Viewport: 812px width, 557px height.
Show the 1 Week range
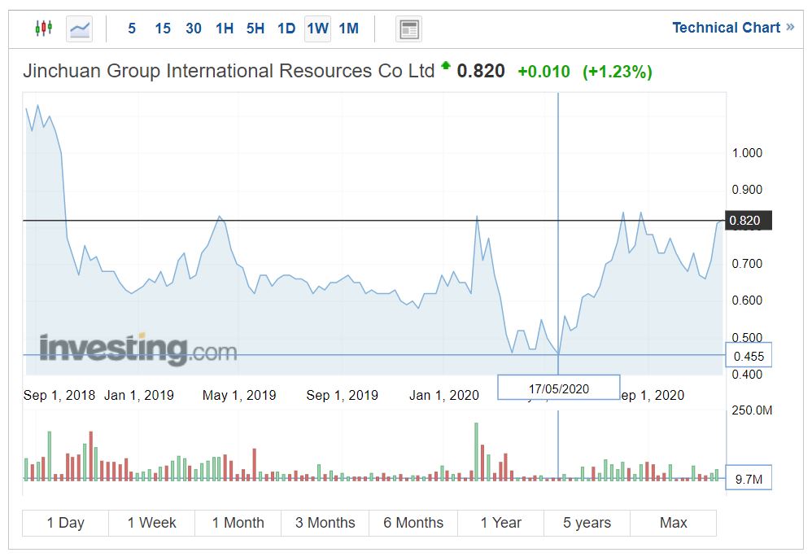click(x=151, y=523)
